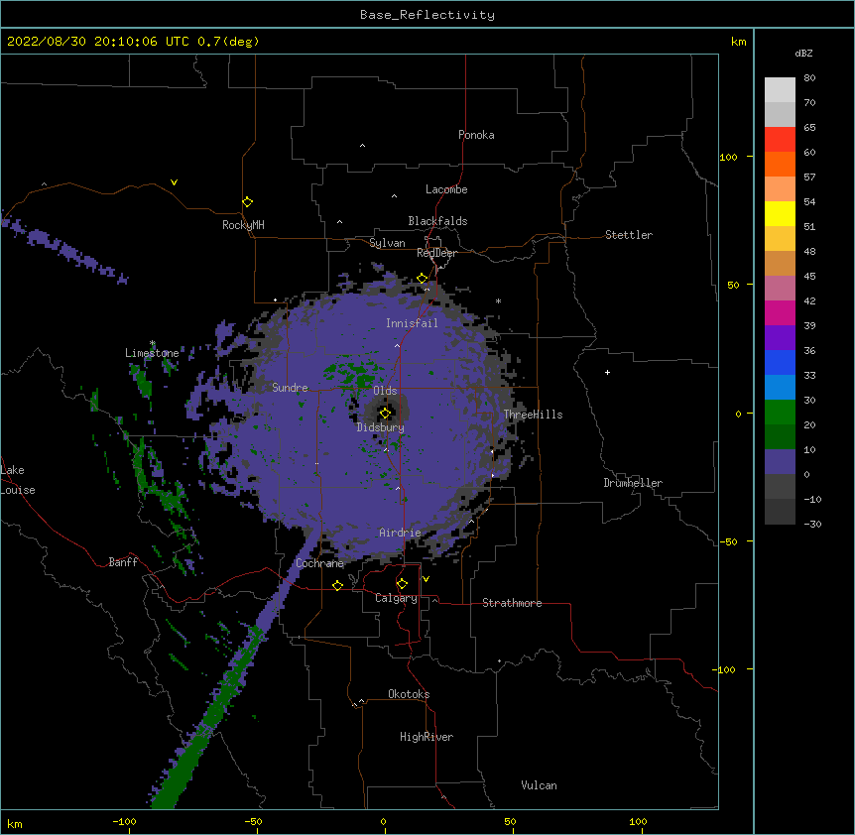The image size is (855, 835).
Task: Pick the orange 60-57 dBZ legend swatch
Action: coord(780,164)
